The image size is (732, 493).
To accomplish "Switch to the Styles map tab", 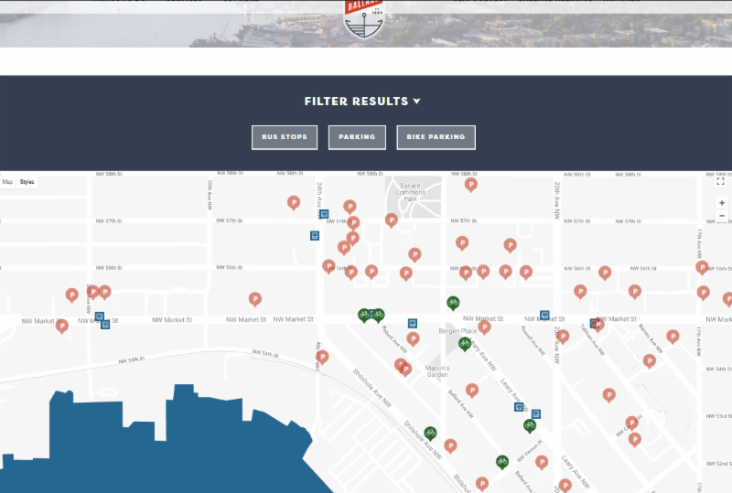I will click(x=27, y=182).
